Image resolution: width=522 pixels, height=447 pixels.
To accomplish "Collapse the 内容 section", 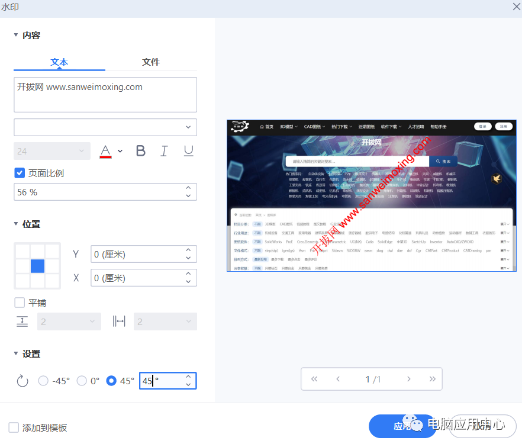I will (15, 35).
